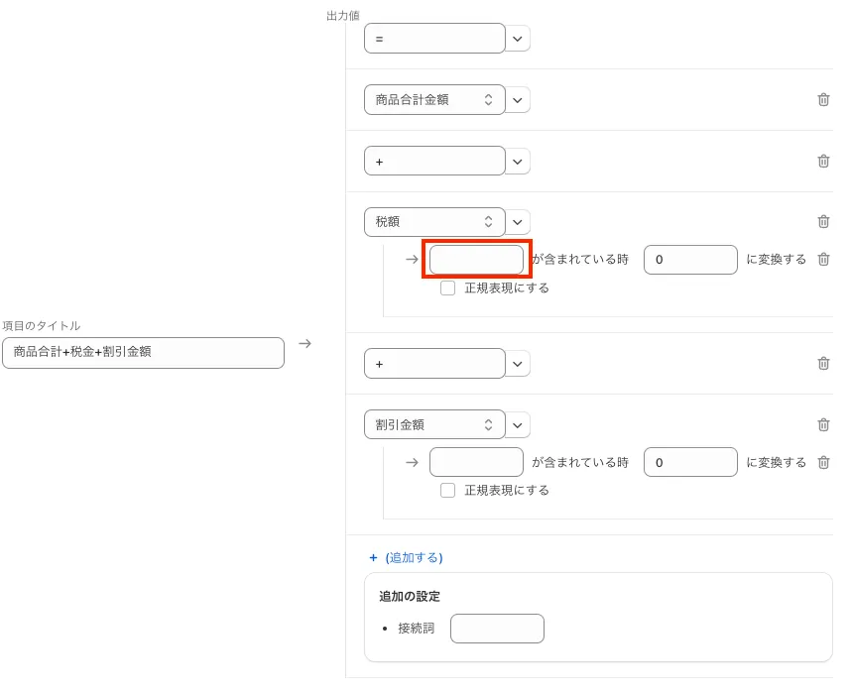The image size is (850, 693).
Task: Enable 正規表現にする under 税額
Action: [448, 289]
